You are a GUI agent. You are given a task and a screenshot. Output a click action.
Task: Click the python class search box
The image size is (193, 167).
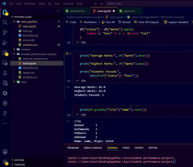(x=149, y=4)
